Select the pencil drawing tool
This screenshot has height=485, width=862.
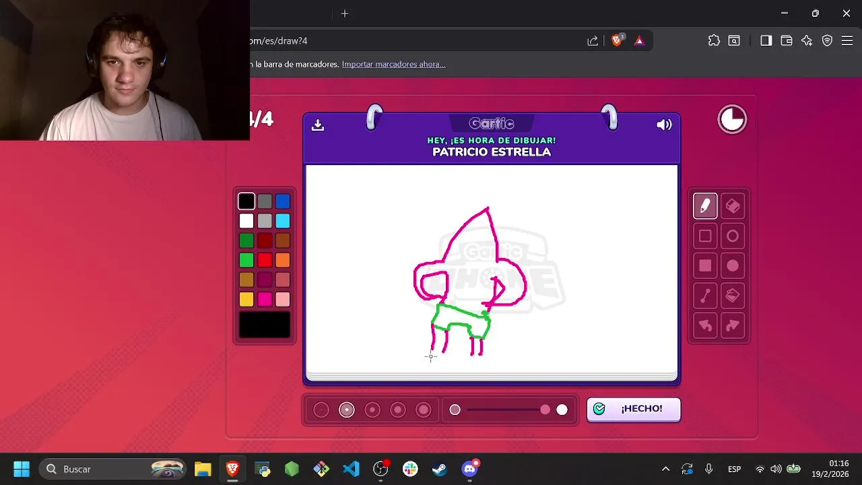[705, 206]
